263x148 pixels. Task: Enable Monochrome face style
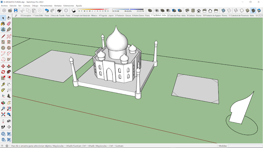pos(259,11)
